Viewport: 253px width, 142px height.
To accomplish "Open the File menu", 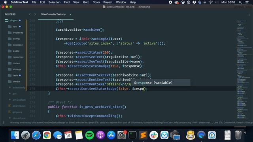I will click(x=34, y=2).
